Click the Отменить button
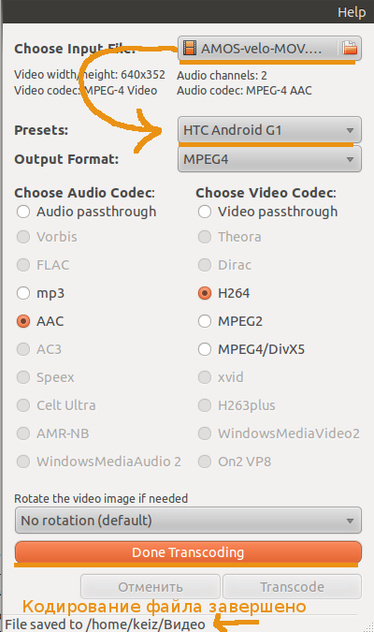374x632 pixels. click(x=151, y=587)
